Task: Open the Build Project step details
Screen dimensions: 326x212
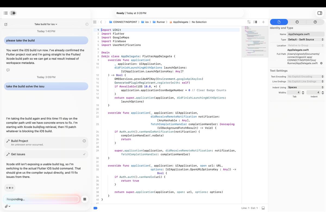Action: (46, 142)
